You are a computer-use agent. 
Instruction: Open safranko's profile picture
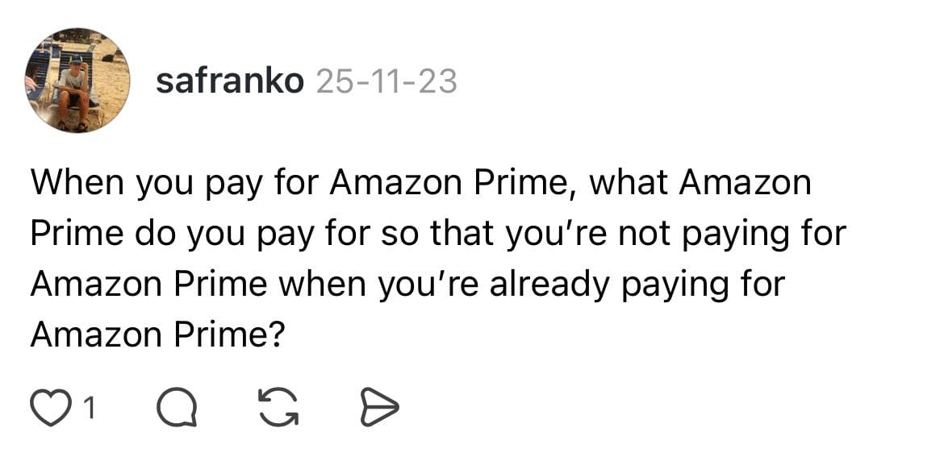coord(77,80)
